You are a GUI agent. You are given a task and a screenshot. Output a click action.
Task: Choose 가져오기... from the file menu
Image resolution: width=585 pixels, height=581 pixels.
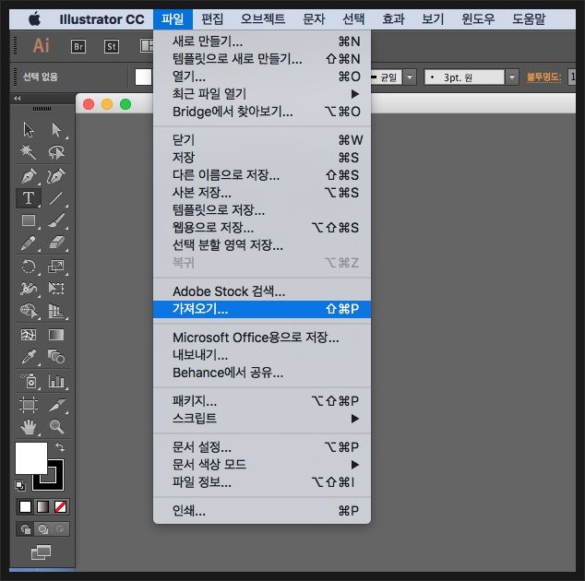(262, 309)
